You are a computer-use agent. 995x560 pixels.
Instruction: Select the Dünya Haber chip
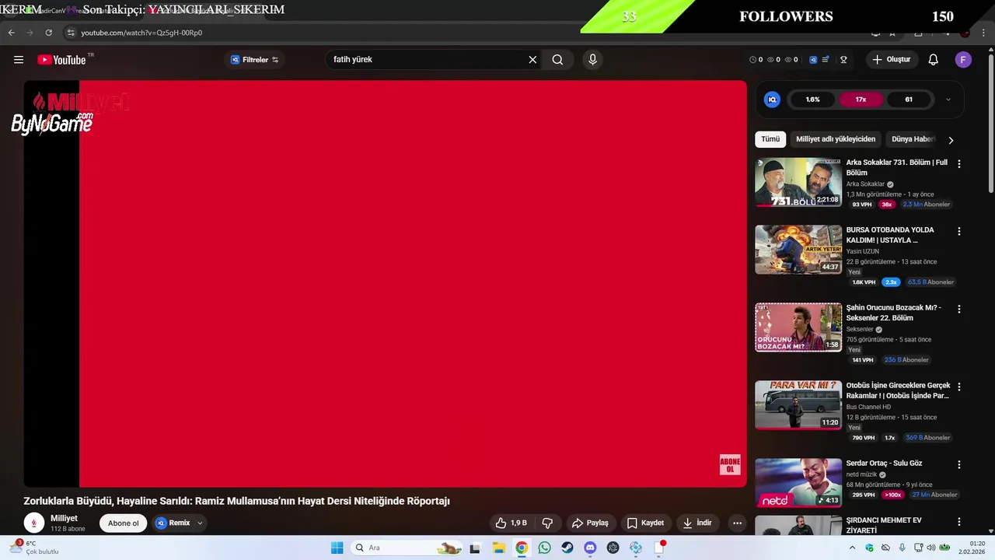(913, 139)
